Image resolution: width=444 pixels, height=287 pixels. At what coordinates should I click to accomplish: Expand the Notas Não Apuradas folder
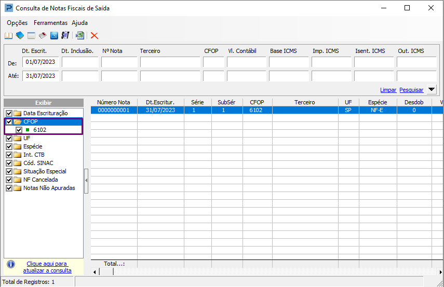pos(18,188)
